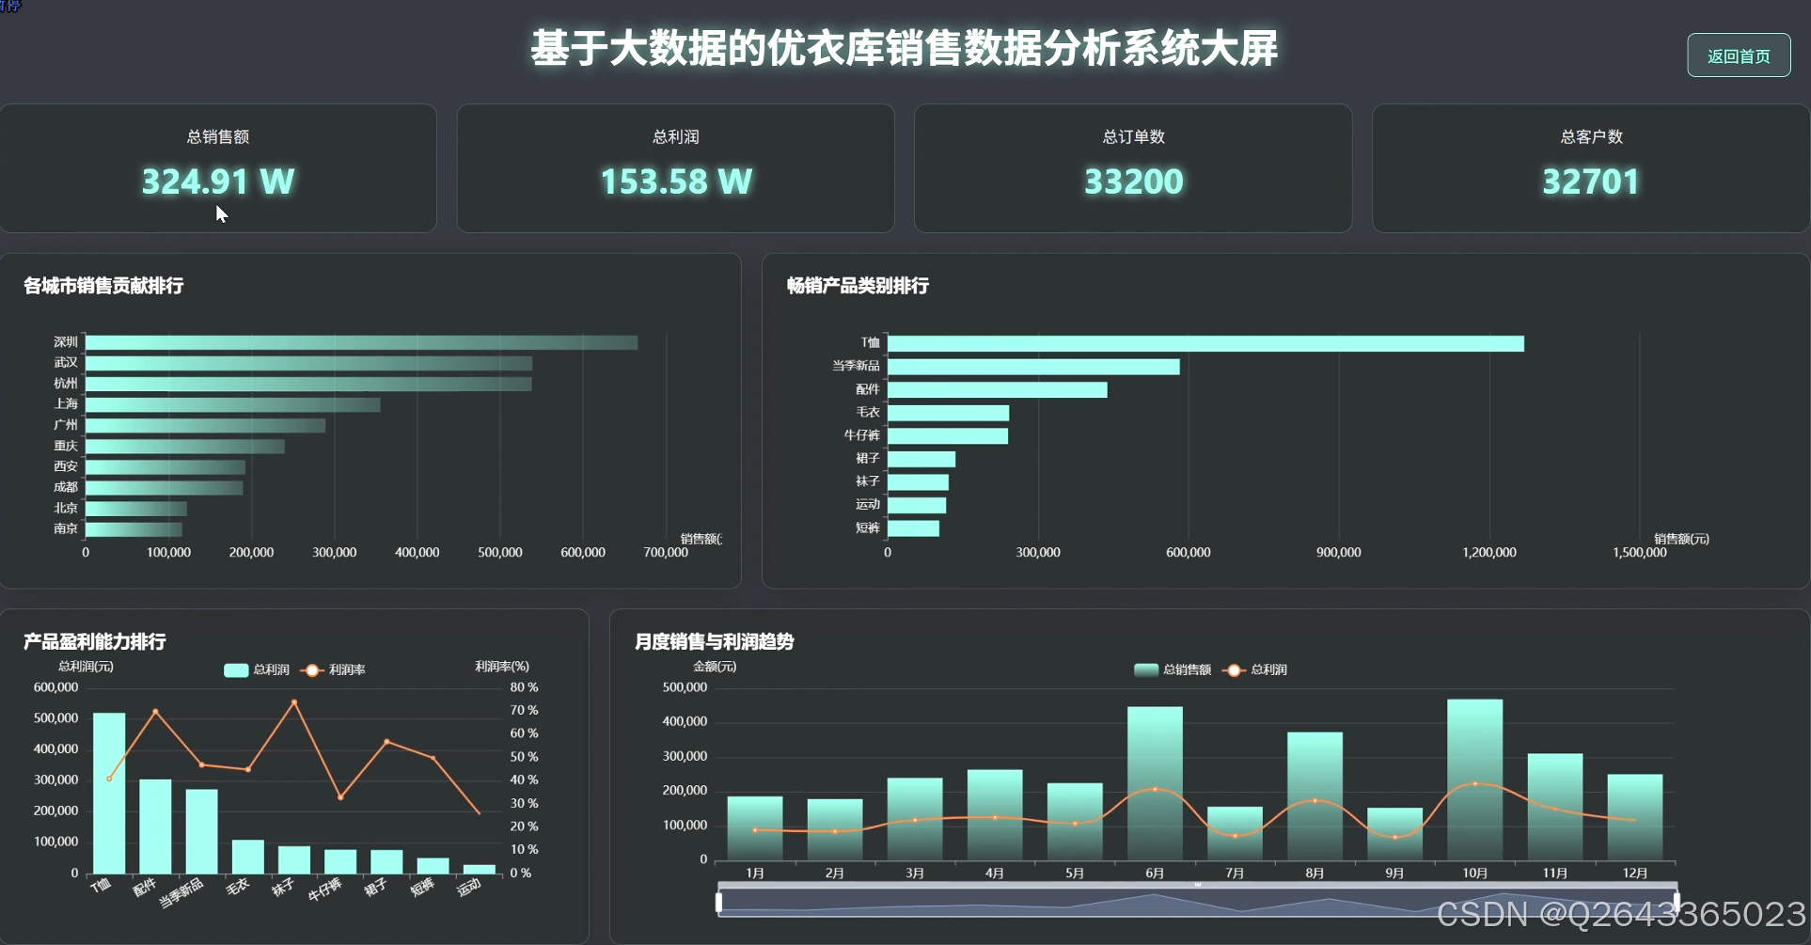Click the 当季新品 profit bar in 产品盈利能力排行
This screenshot has height=945, width=1811.
click(x=201, y=831)
